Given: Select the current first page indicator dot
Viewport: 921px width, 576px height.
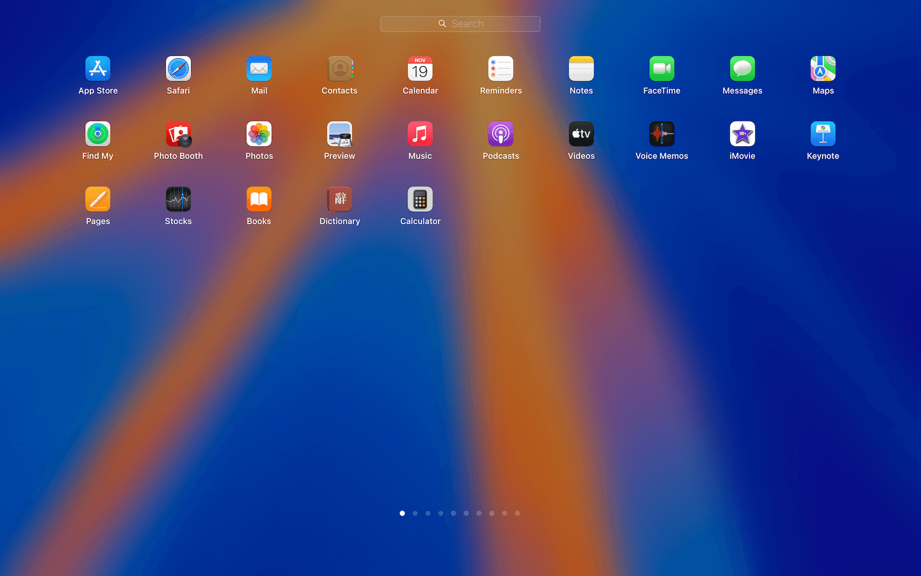Looking at the screenshot, I should (x=402, y=513).
